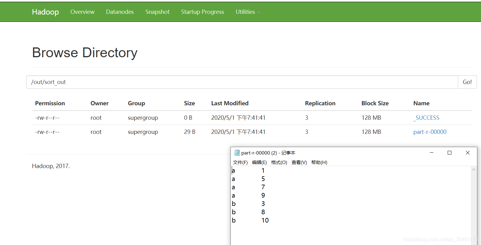The width and height of the screenshot is (481, 245).
Task: Go to the Datanodes page
Action: click(x=120, y=12)
